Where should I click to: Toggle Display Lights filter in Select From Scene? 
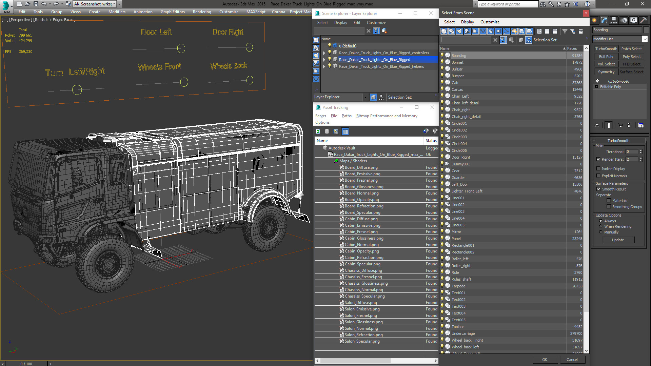(459, 31)
